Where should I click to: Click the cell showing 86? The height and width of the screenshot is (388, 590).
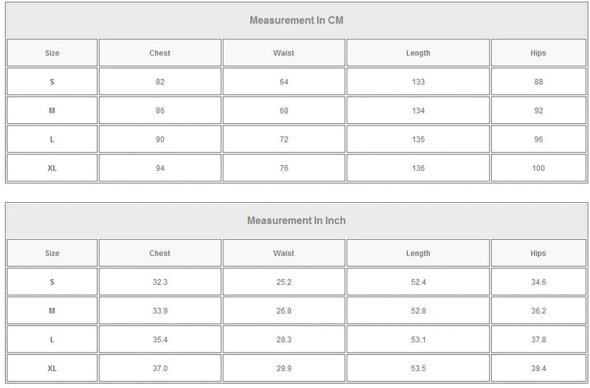click(x=160, y=111)
